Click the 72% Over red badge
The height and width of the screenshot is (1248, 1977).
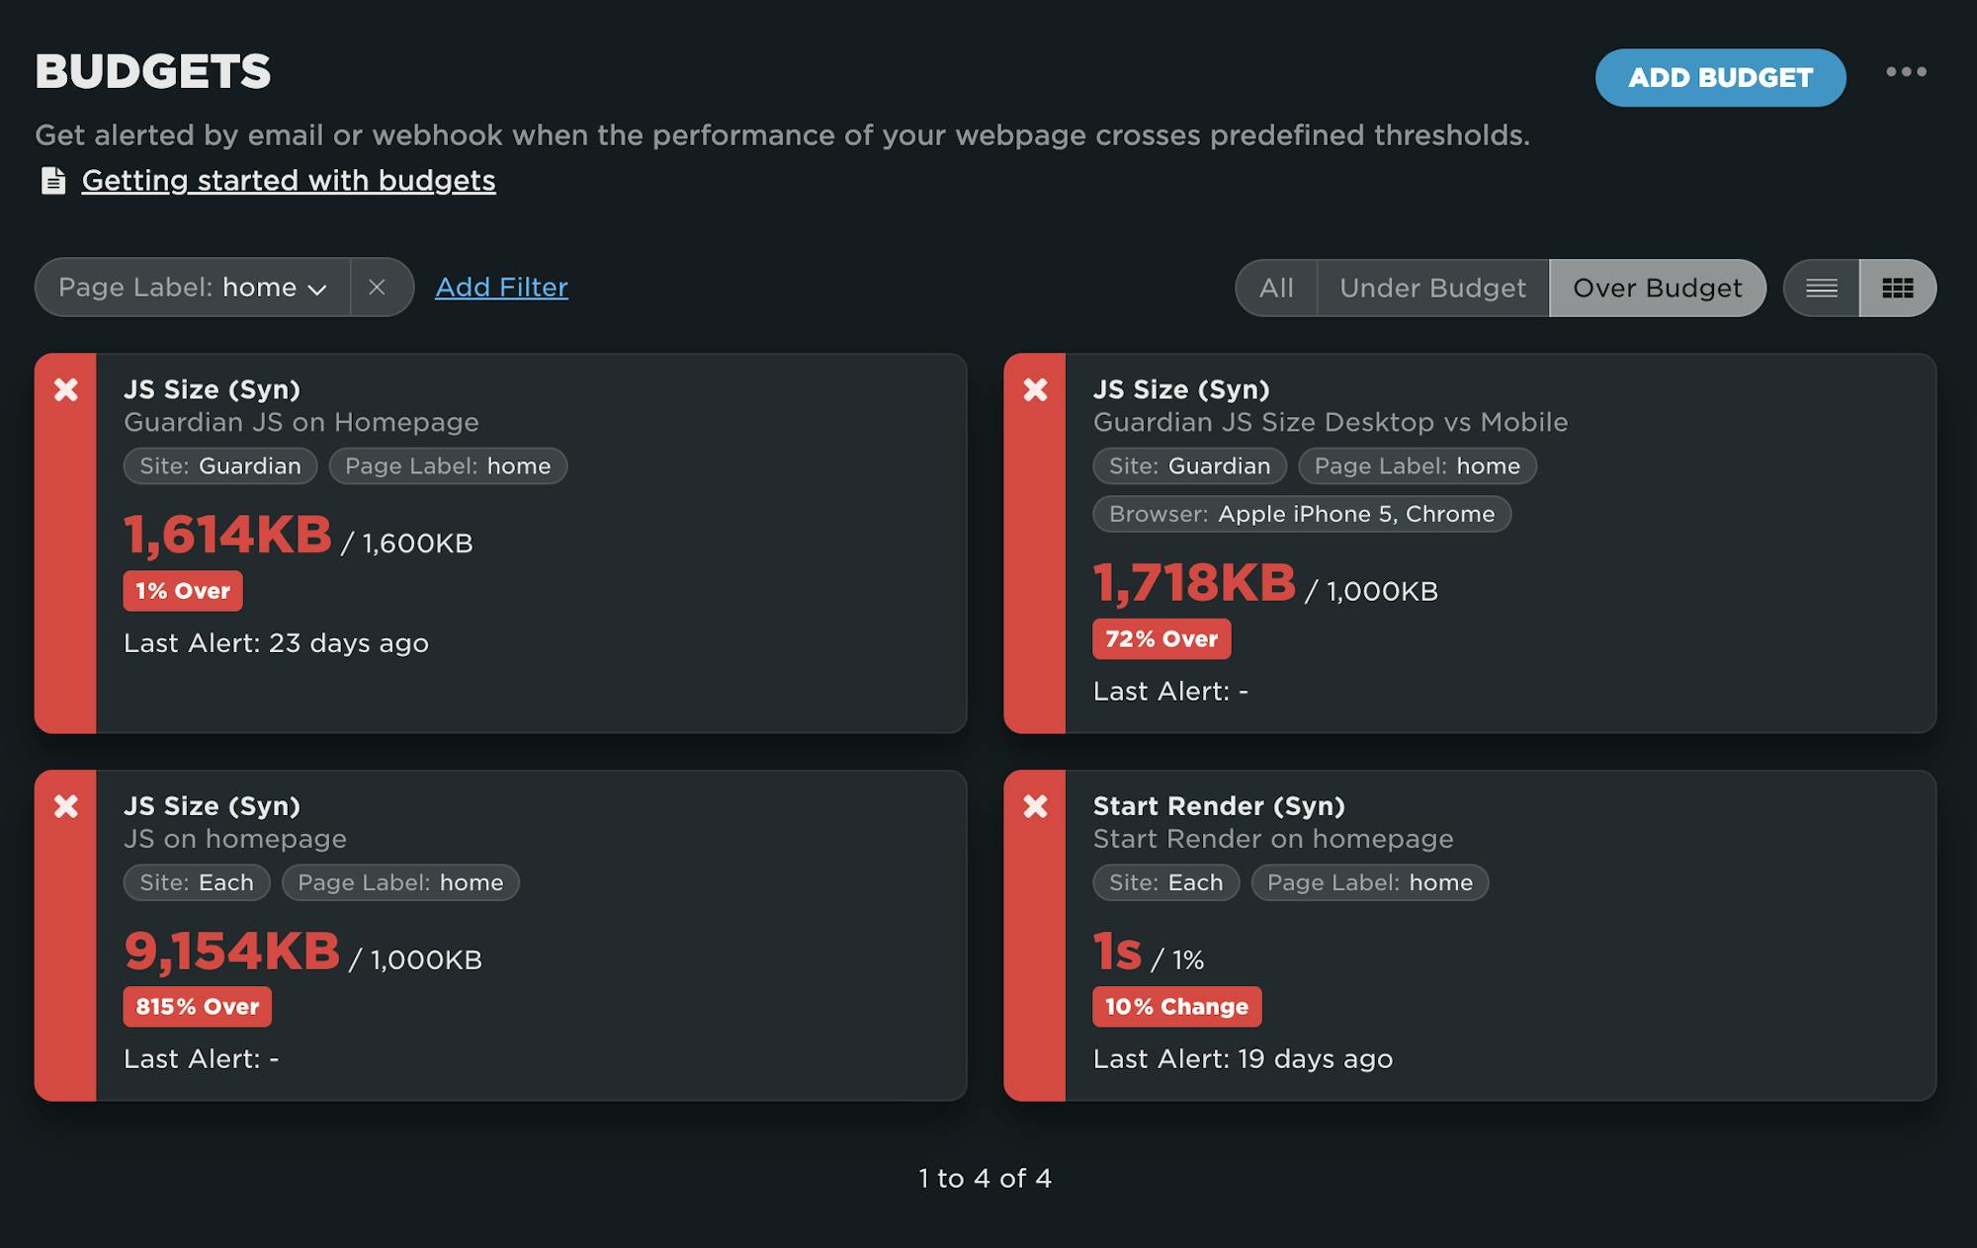(1160, 639)
